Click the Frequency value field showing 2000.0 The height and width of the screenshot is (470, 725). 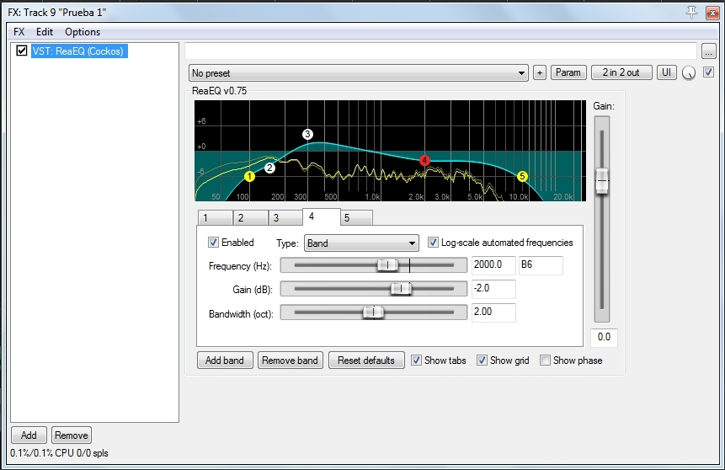coord(493,265)
